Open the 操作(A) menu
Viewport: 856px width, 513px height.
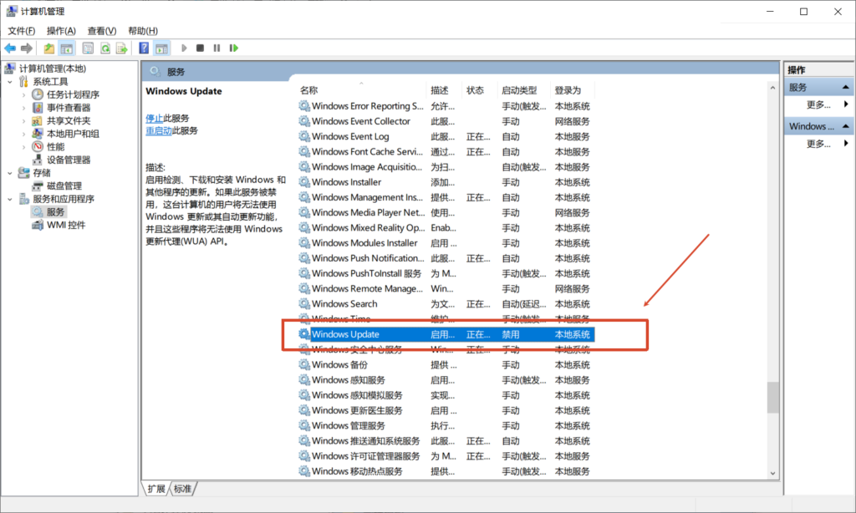tap(61, 31)
